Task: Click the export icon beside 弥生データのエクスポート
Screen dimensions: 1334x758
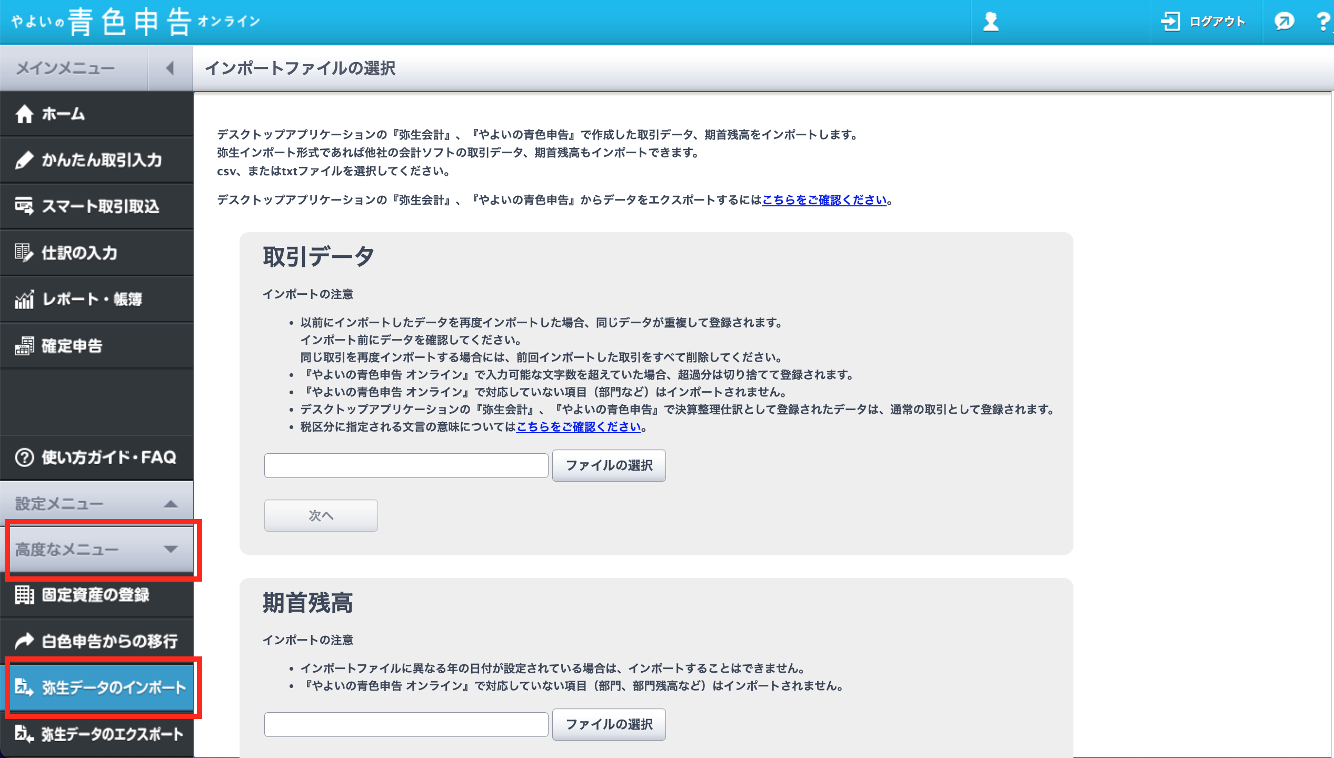Action: pos(24,734)
